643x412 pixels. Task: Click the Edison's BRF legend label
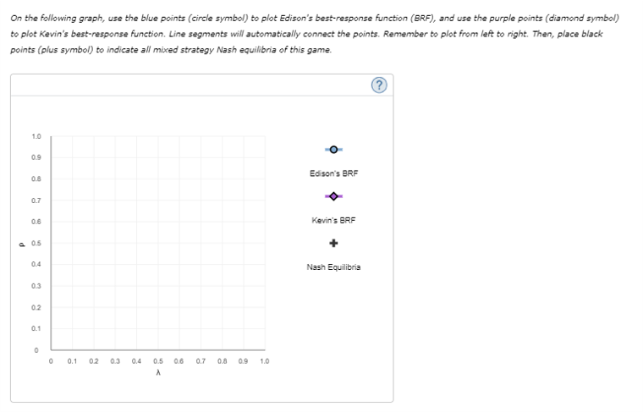[333, 173]
